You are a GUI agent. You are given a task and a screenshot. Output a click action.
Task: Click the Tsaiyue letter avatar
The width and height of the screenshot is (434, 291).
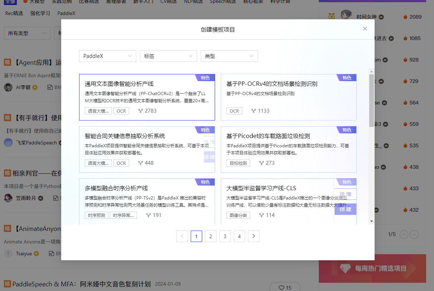8,253
